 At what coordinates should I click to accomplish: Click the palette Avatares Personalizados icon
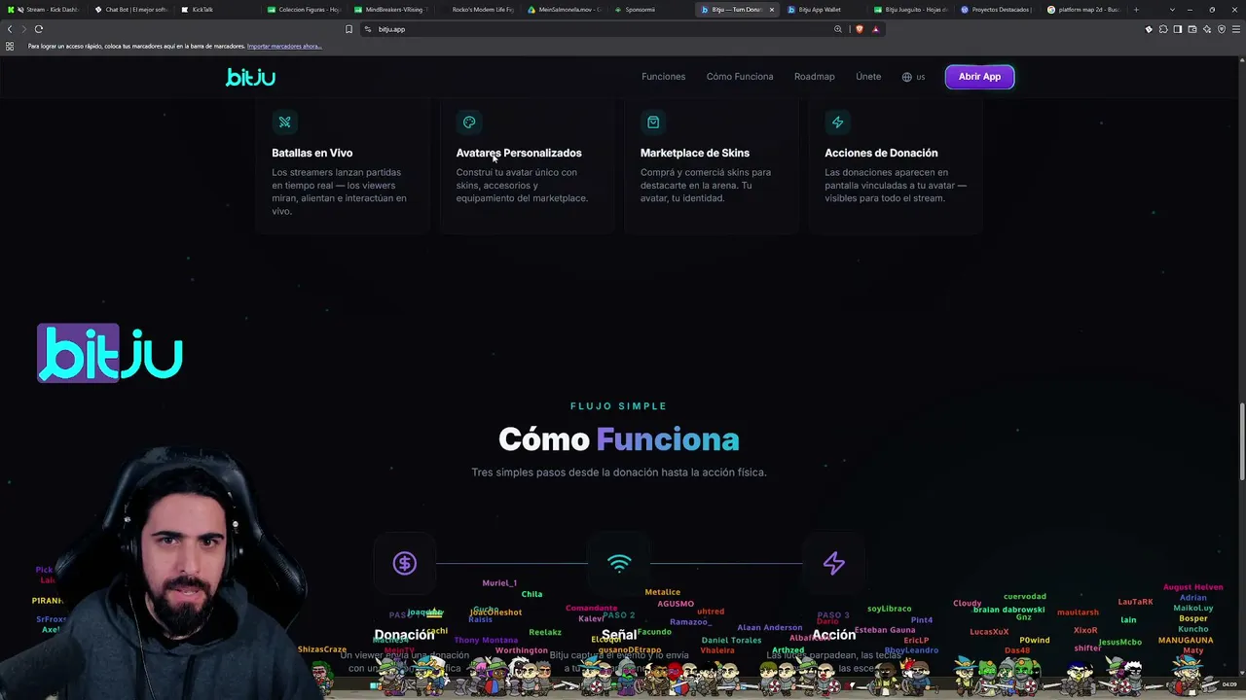tap(469, 122)
